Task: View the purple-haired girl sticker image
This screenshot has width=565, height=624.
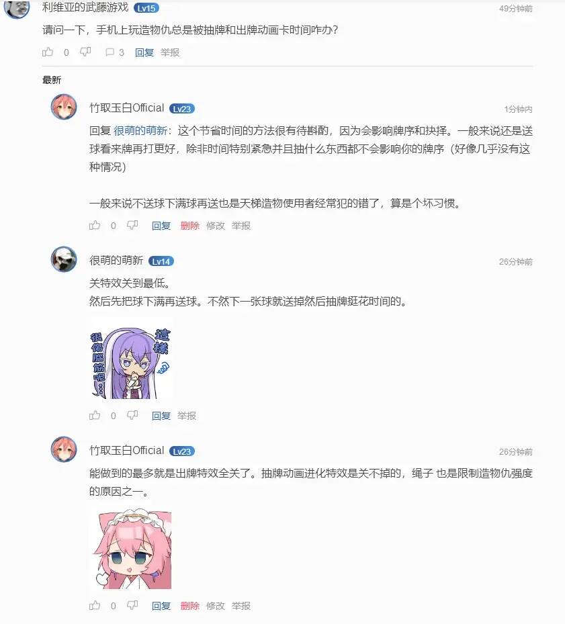Action: tap(130, 363)
